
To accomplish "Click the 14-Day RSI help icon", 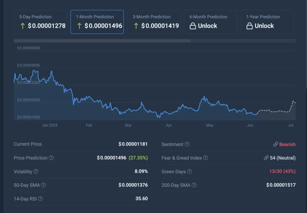I will click(41, 199).
